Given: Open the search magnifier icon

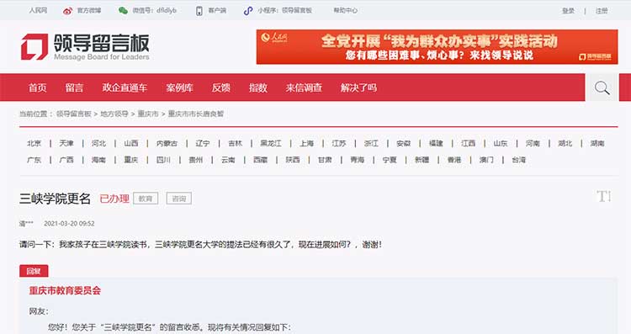Looking at the screenshot, I should click(x=602, y=87).
